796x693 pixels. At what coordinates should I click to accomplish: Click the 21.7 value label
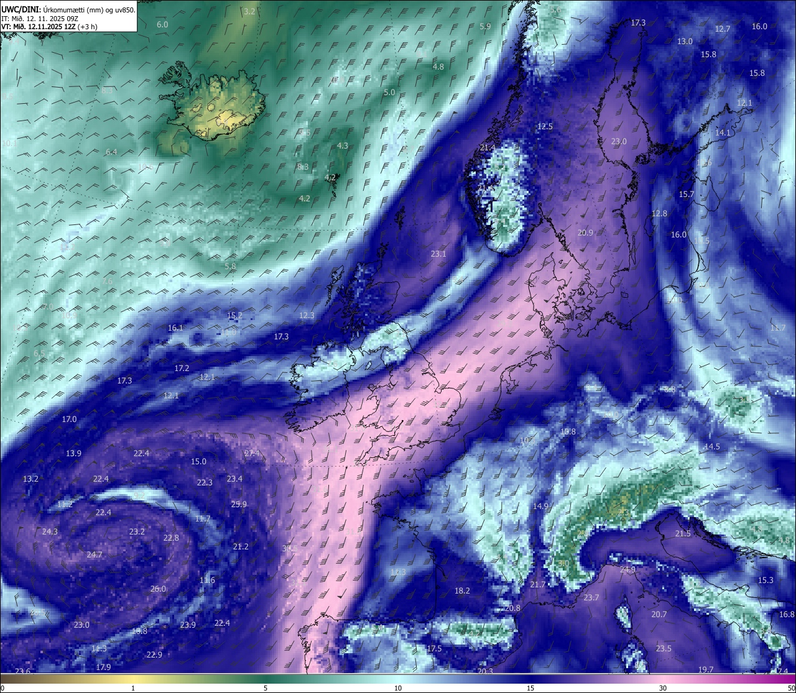click(x=538, y=584)
